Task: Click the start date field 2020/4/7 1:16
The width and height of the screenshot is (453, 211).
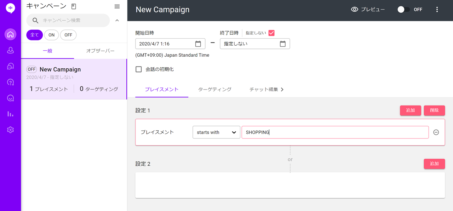Action: pos(170,44)
